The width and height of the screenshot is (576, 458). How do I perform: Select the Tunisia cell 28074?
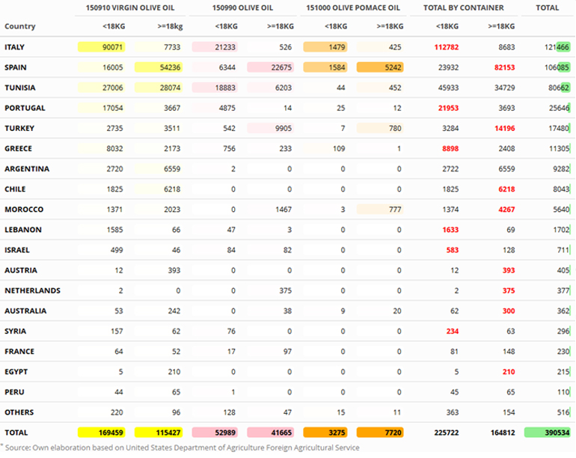(x=159, y=88)
